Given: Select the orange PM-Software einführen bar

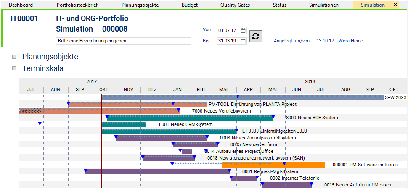Looking at the screenshot, I should coord(273,165).
